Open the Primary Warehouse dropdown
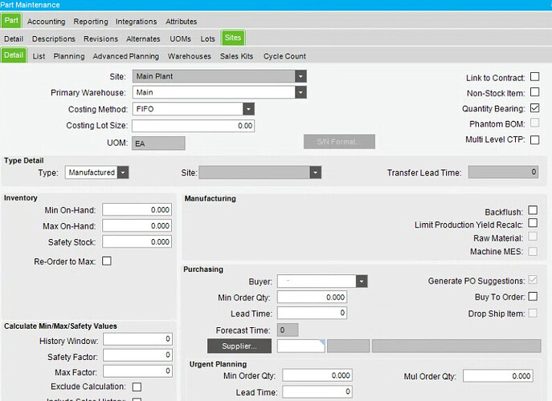Screen dimensions: 552x401 coord(301,92)
